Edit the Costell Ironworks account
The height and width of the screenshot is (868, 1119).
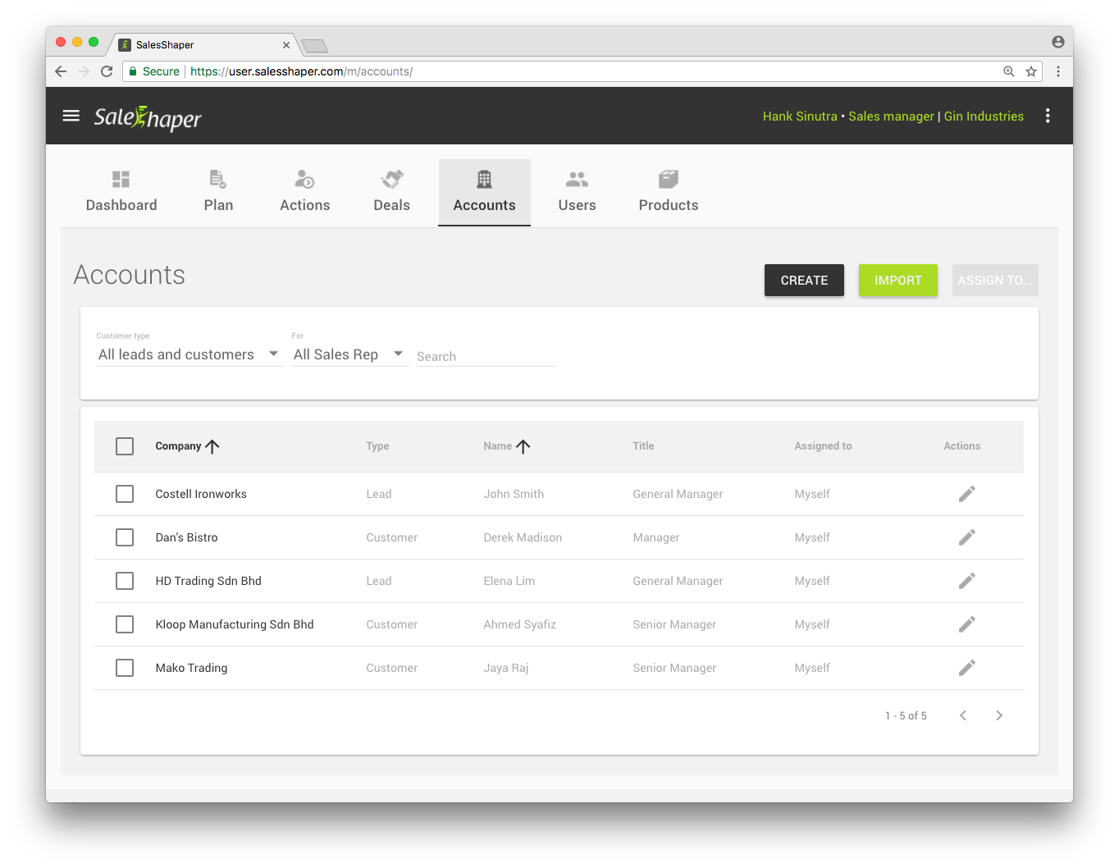(x=967, y=494)
